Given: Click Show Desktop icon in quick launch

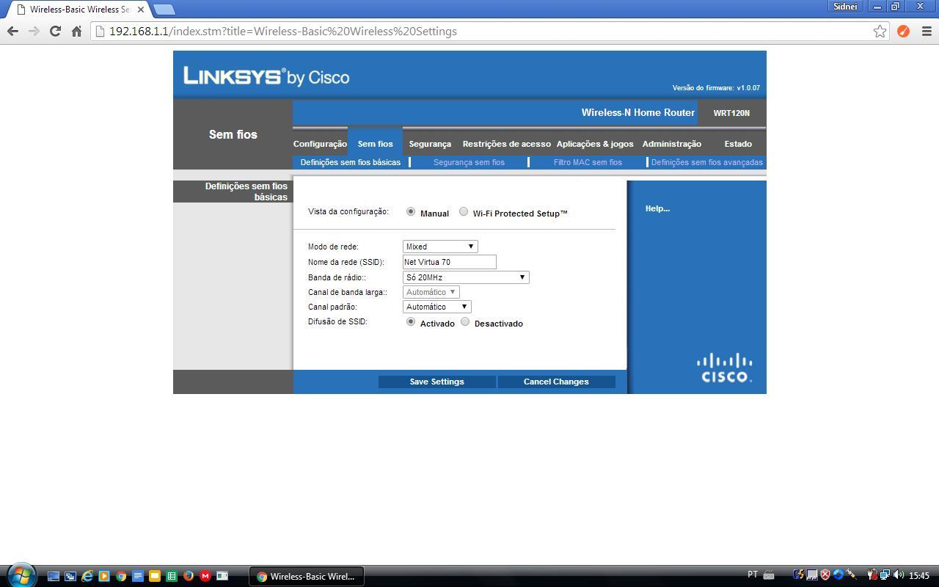Looking at the screenshot, I should coord(54,576).
